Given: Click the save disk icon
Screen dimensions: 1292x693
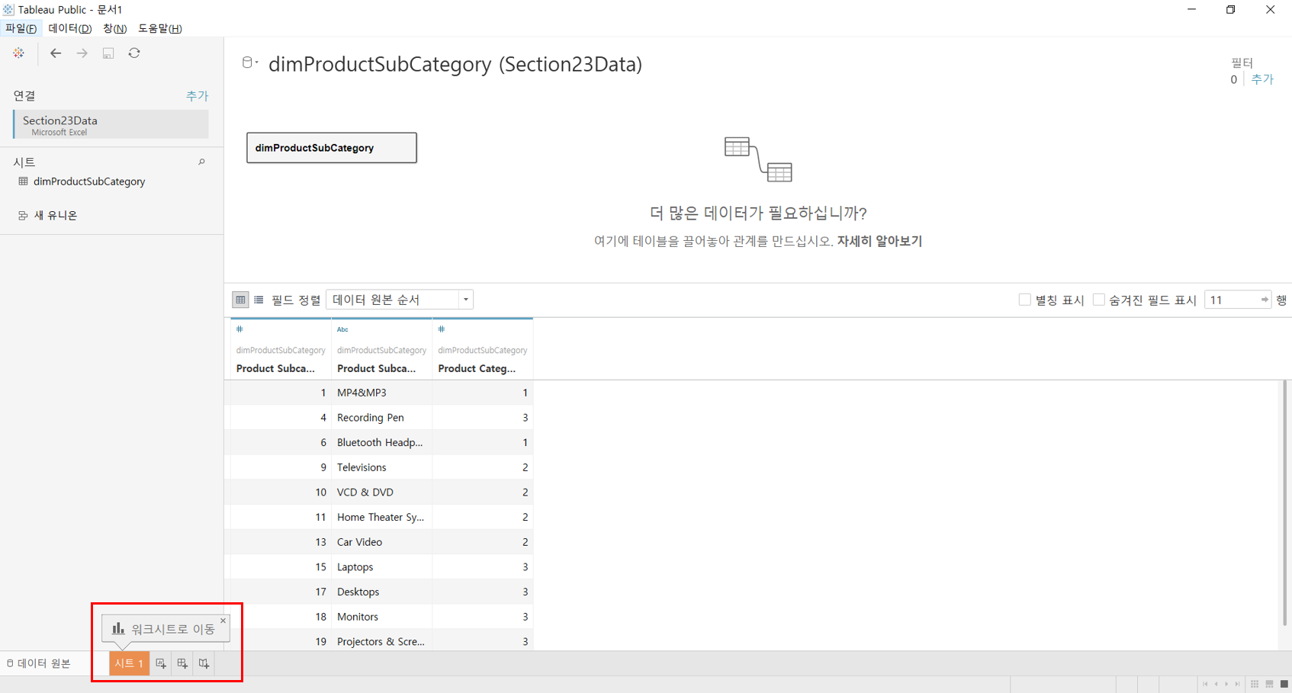Looking at the screenshot, I should tap(108, 53).
